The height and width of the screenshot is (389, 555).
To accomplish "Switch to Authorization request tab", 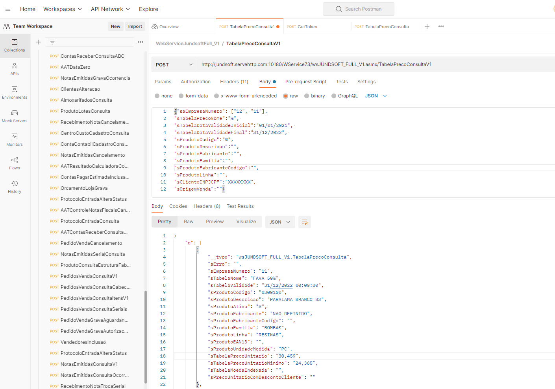I will tap(196, 82).
